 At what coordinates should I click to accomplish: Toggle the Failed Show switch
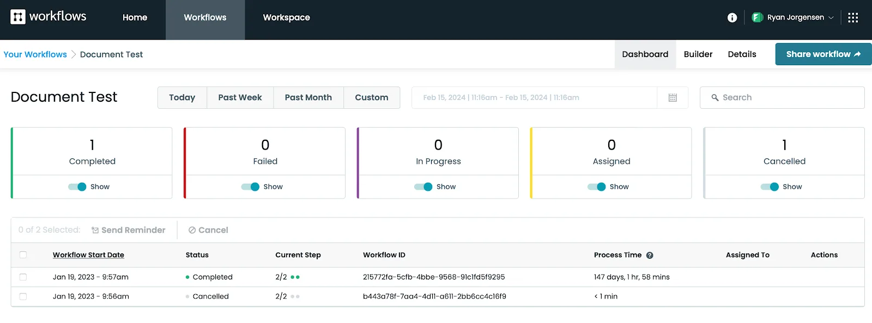tap(250, 187)
